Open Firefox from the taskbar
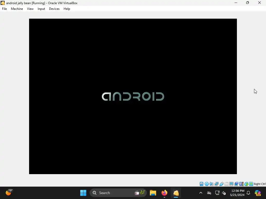The height and width of the screenshot is (199, 266). pyautogui.click(x=164, y=193)
